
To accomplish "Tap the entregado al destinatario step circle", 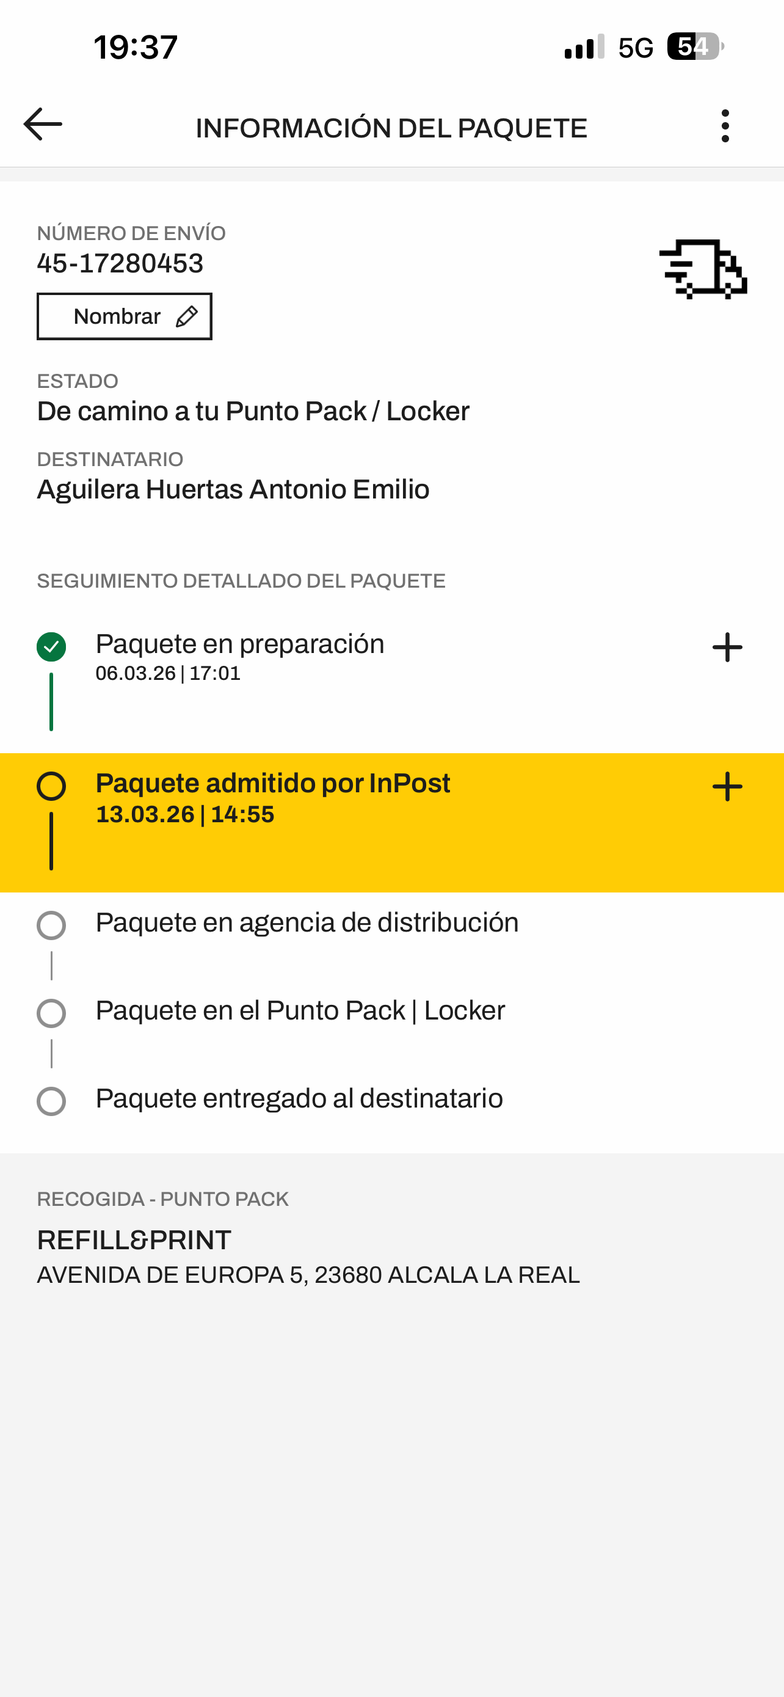I will (51, 1101).
